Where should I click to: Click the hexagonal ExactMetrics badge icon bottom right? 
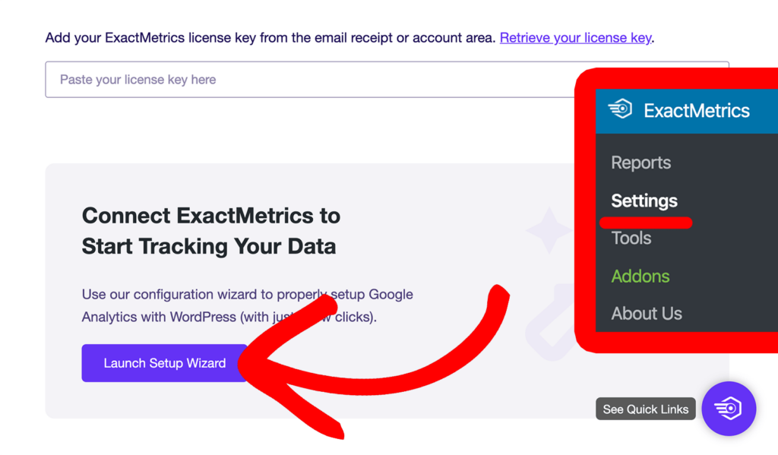coord(729,409)
